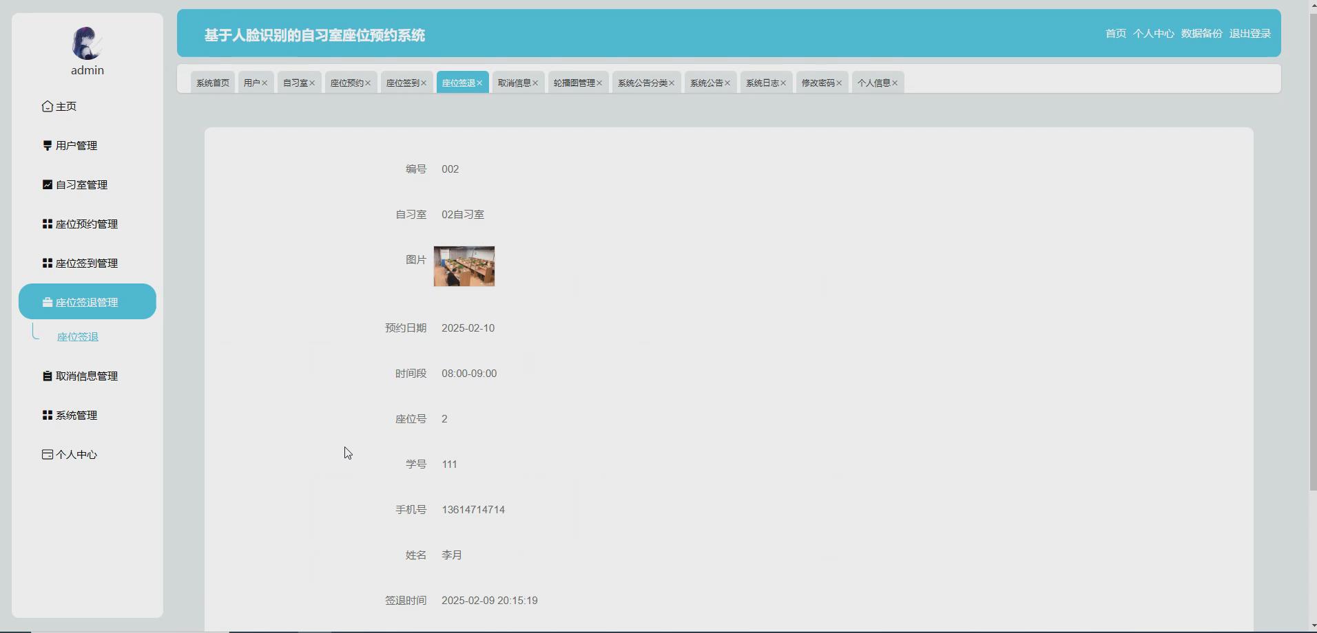The height and width of the screenshot is (633, 1317).
Task: Open 自习室管理 via its sidebar icon
Action: [x=47, y=184]
